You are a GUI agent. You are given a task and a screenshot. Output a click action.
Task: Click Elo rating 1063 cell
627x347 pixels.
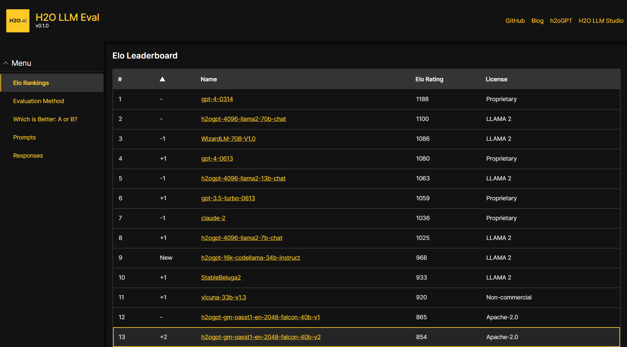click(x=423, y=178)
